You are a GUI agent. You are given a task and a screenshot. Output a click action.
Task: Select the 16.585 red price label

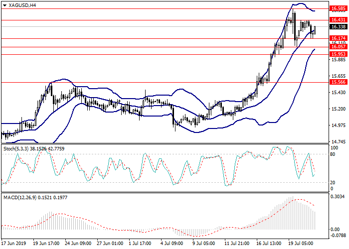(x=338, y=8)
